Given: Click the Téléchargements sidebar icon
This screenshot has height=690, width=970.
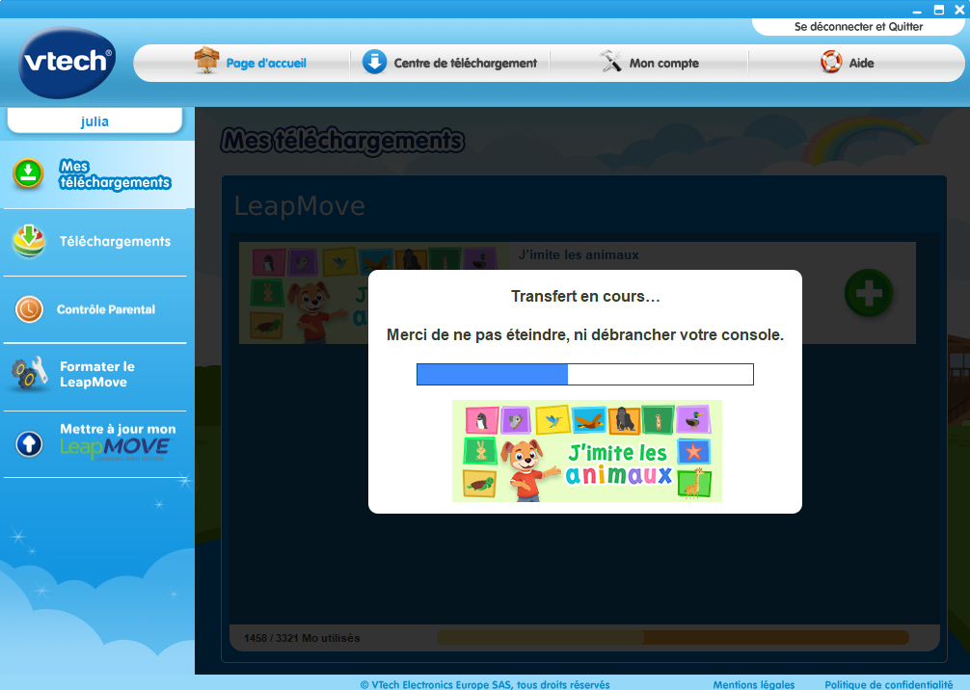Looking at the screenshot, I should 29,241.
